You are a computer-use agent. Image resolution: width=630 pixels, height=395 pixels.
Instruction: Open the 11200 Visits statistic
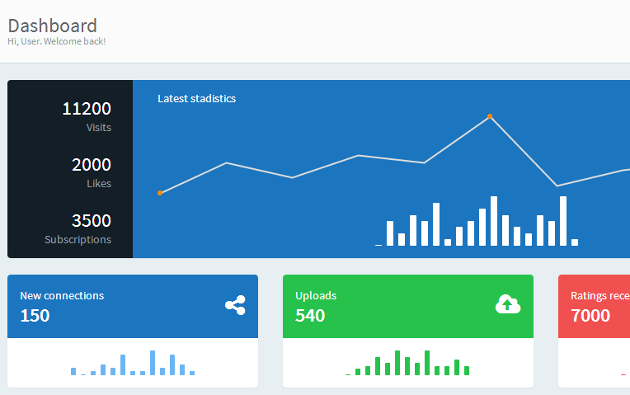pyautogui.click(x=87, y=115)
